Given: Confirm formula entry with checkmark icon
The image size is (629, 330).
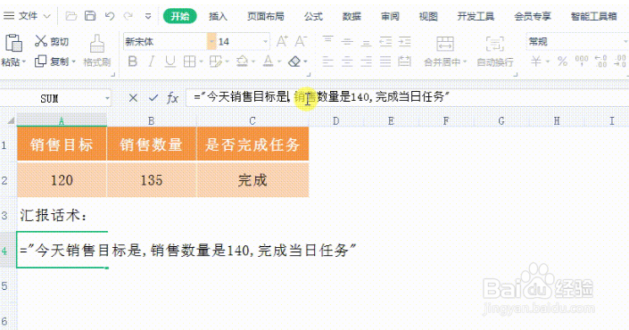Looking at the screenshot, I should [153, 97].
